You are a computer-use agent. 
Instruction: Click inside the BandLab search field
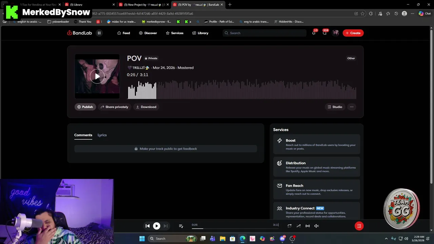[264, 33]
